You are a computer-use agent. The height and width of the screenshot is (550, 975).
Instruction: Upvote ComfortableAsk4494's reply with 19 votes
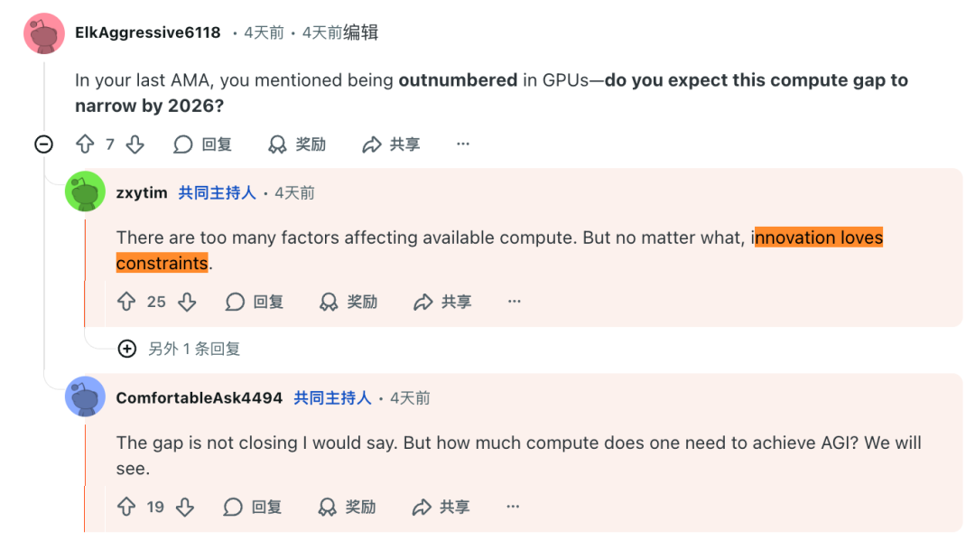[x=126, y=507]
